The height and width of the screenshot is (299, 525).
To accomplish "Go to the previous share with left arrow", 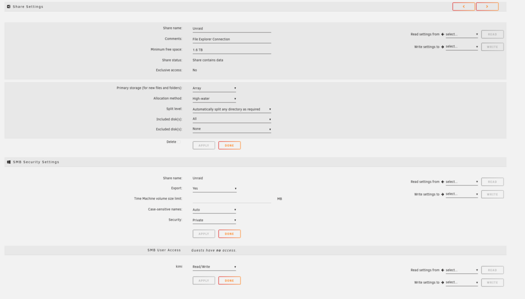I will tap(464, 6).
